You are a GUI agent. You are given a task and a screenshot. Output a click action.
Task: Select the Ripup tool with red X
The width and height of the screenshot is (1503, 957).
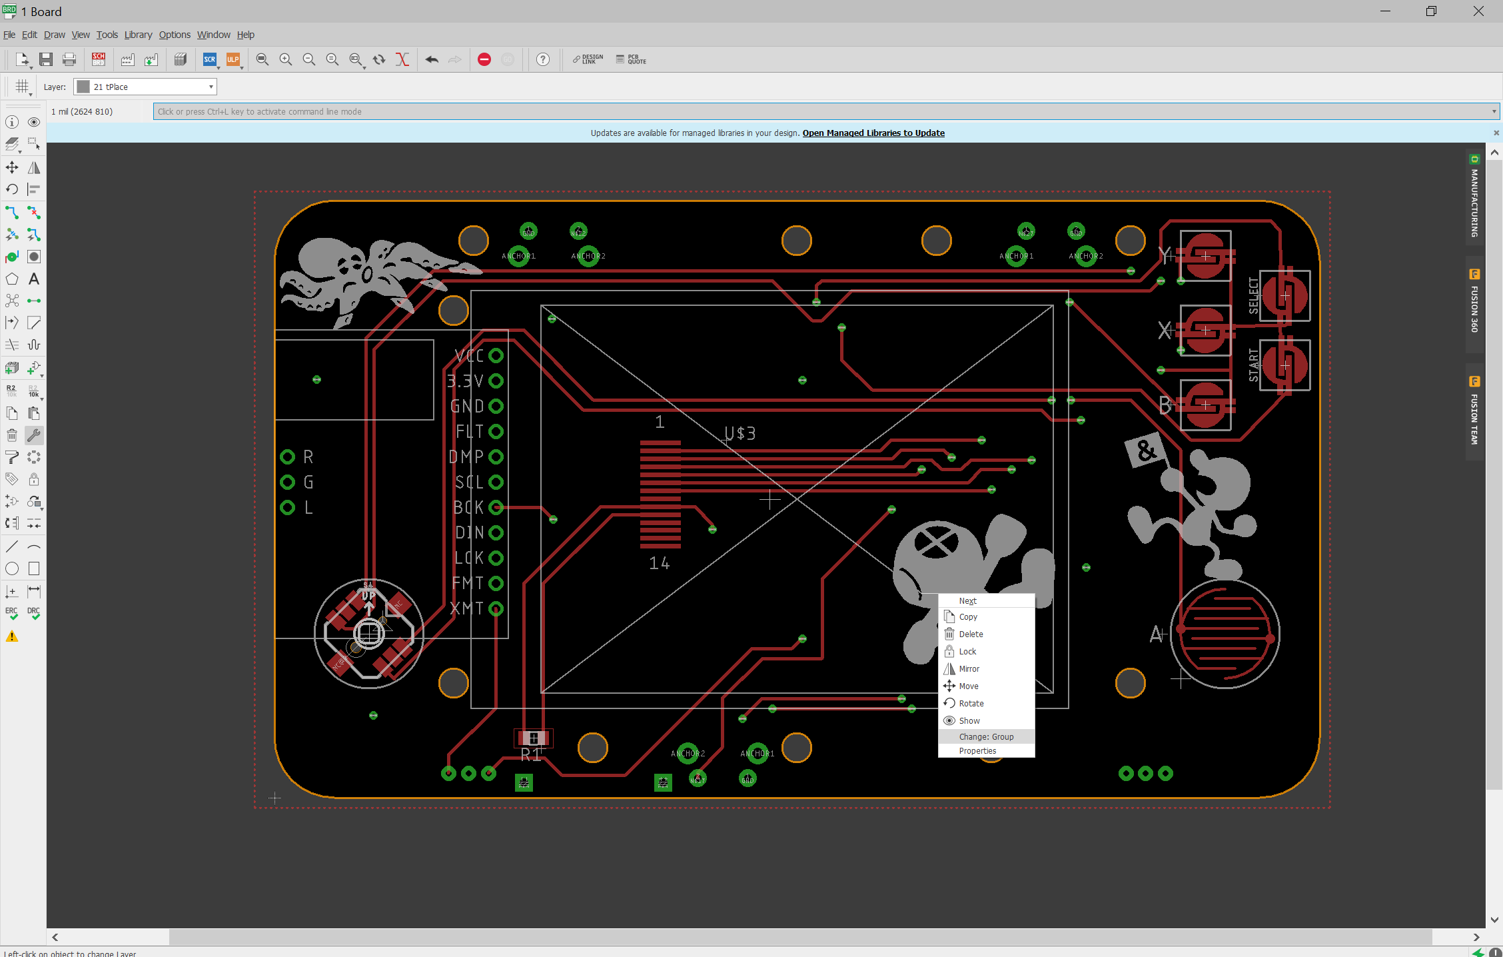[34, 213]
